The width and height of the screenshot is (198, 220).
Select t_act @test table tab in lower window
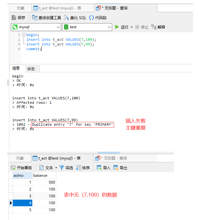tap(62, 158)
